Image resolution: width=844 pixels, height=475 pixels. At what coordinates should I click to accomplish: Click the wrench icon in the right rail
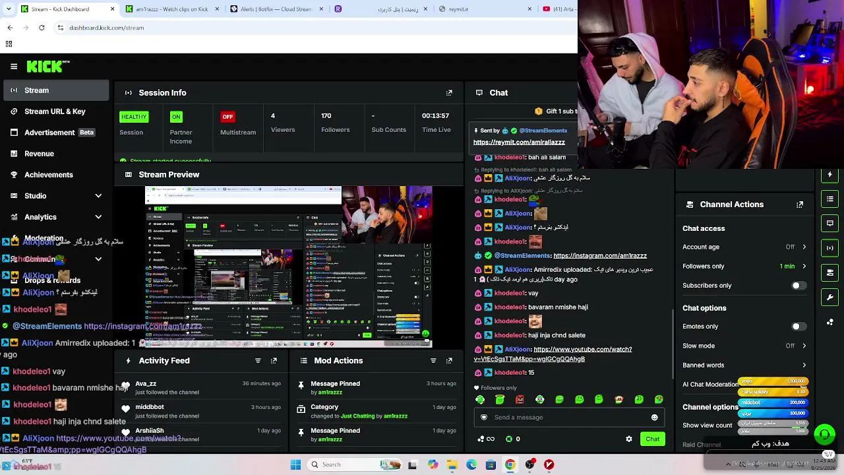(x=829, y=297)
